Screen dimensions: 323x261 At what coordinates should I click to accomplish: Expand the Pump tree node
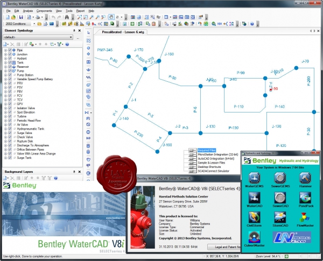5,70
